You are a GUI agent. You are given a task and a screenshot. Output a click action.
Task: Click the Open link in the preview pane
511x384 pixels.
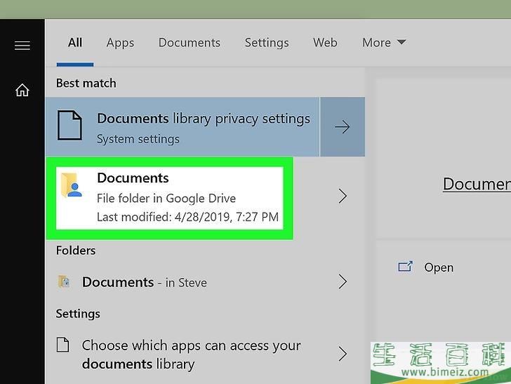[x=439, y=267]
